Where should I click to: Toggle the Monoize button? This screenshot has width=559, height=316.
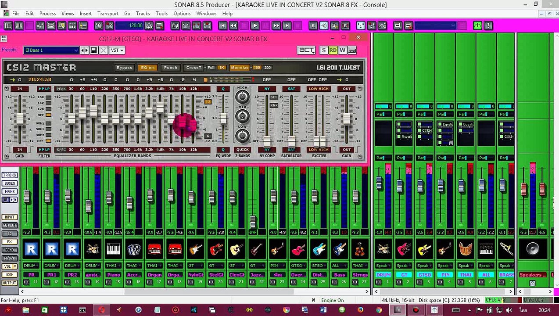[x=240, y=68]
